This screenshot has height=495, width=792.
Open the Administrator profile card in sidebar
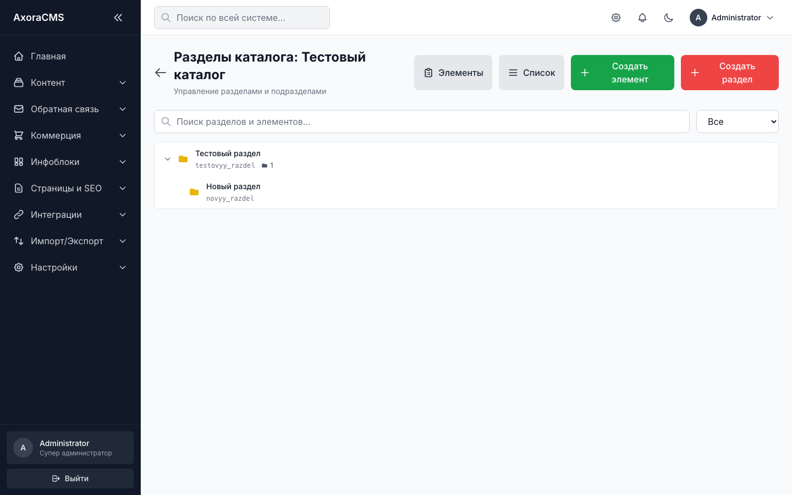(x=70, y=448)
